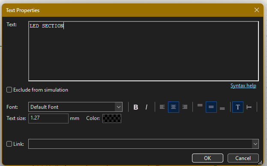Align text to the right

point(185,107)
